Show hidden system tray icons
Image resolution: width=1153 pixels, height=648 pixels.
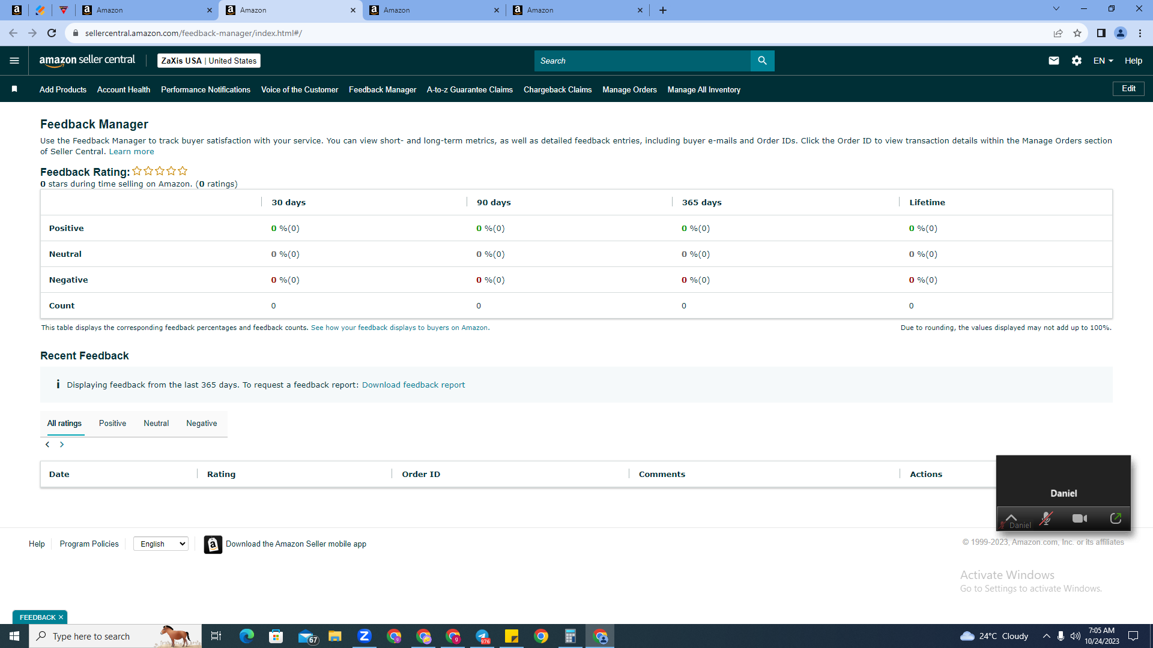tap(1047, 636)
